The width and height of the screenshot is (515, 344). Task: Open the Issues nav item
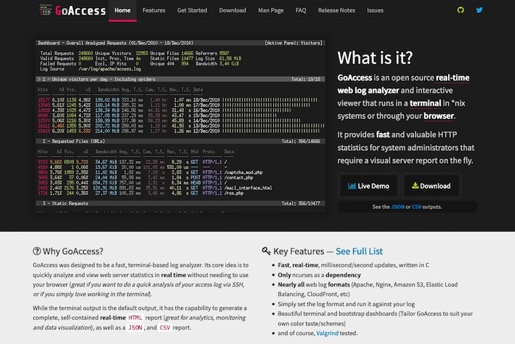coord(375,10)
